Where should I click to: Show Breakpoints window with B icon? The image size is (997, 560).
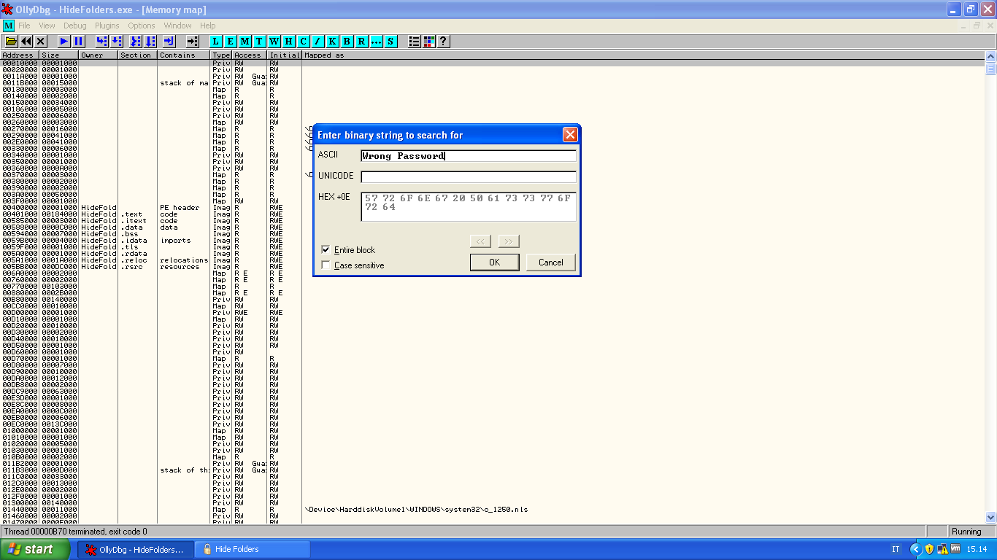click(347, 42)
